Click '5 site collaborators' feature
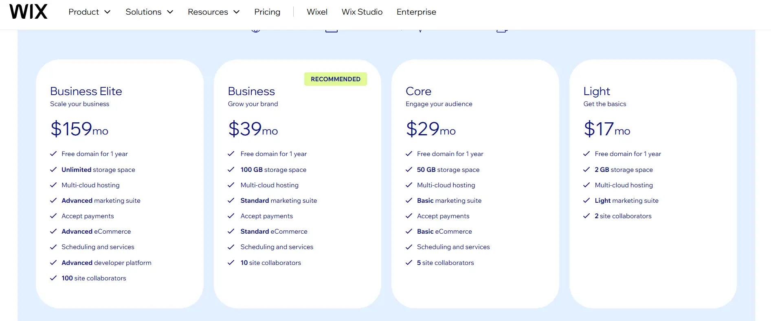The height and width of the screenshot is (321, 771). point(445,262)
